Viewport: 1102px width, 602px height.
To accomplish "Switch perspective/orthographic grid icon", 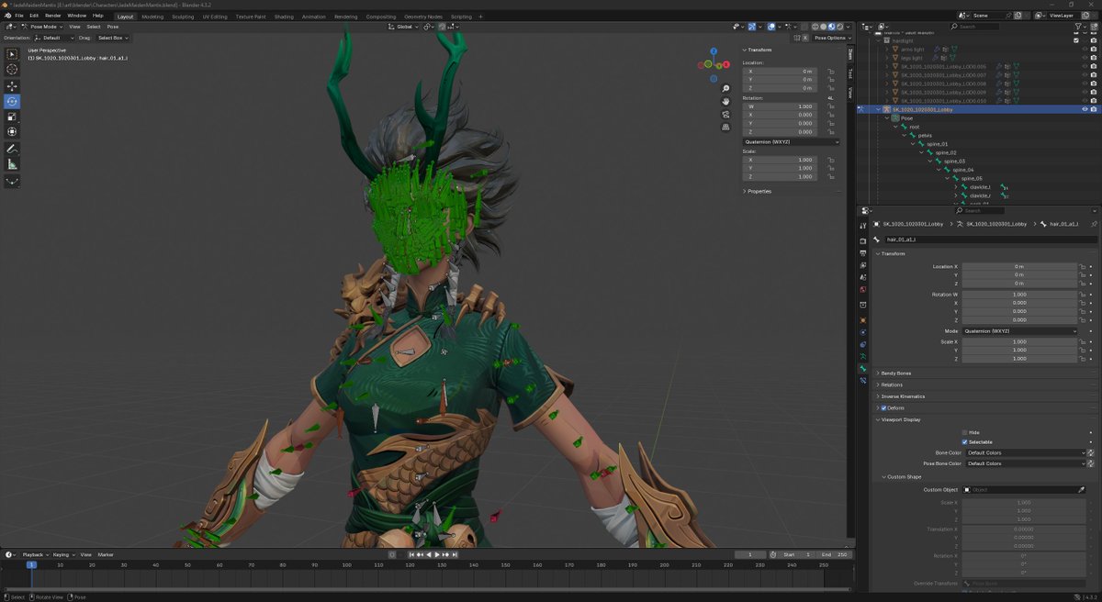I will 725,127.
